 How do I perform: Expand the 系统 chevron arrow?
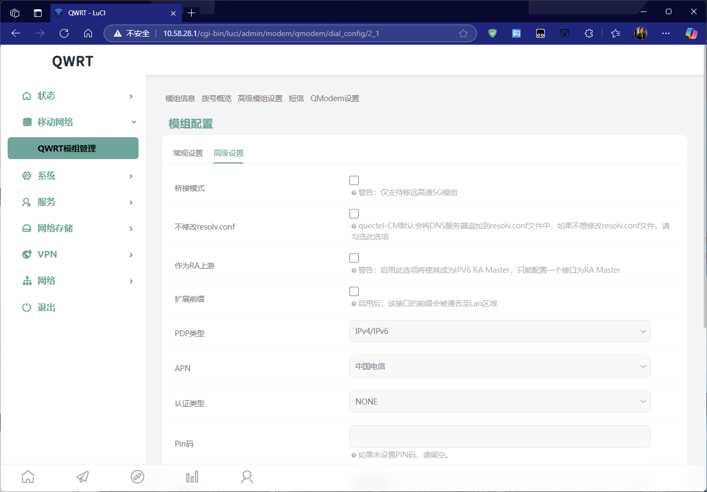(131, 176)
